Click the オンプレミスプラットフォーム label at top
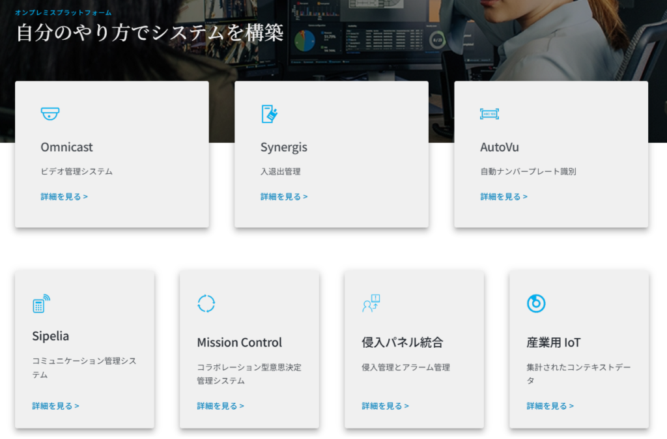The width and height of the screenshot is (667, 439). click(63, 12)
